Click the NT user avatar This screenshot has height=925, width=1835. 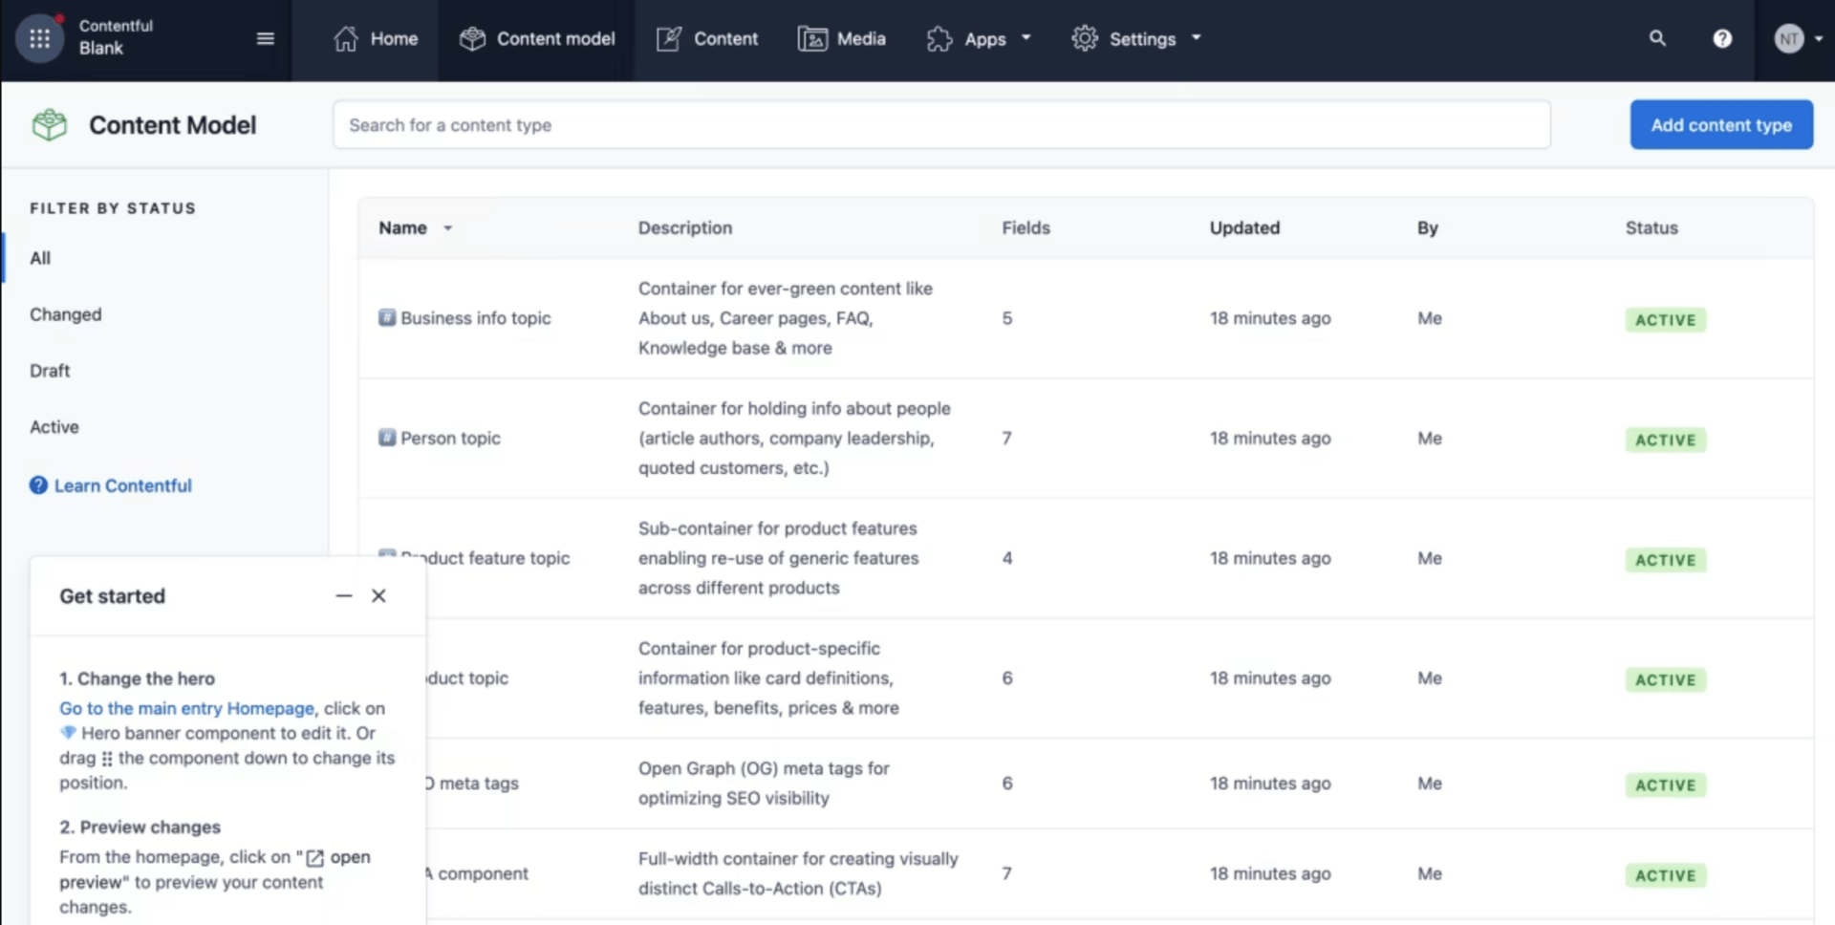click(x=1789, y=38)
